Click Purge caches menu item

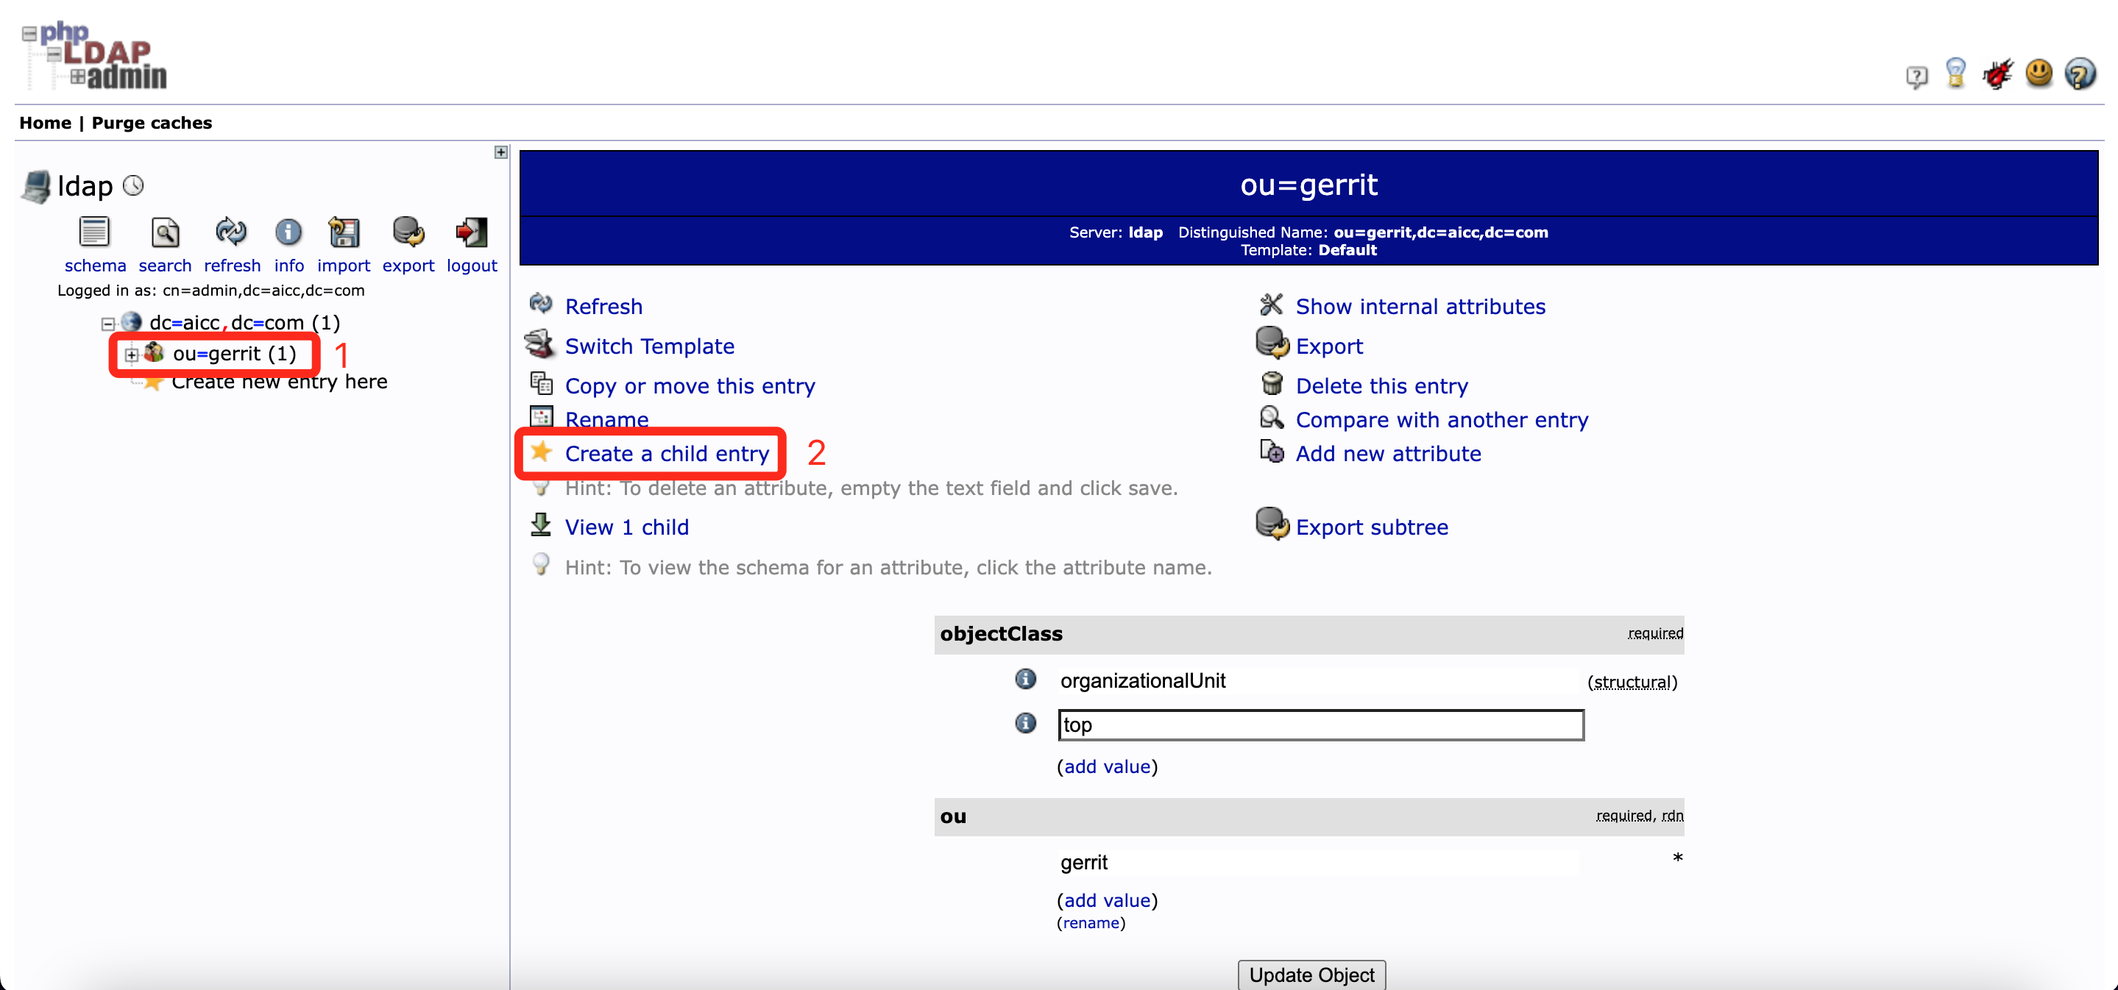tap(152, 124)
